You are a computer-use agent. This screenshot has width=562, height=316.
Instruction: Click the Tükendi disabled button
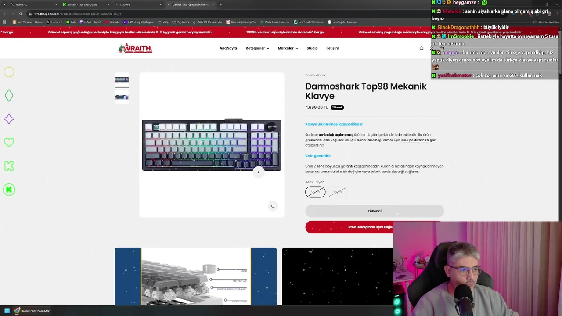click(375, 211)
